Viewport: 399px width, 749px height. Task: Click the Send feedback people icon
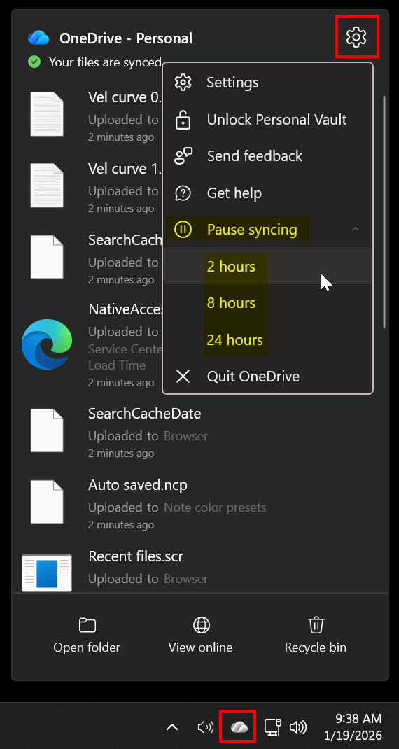point(183,156)
